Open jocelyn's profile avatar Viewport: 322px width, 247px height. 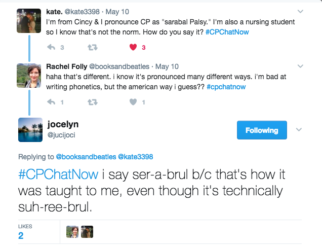point(30,130)
